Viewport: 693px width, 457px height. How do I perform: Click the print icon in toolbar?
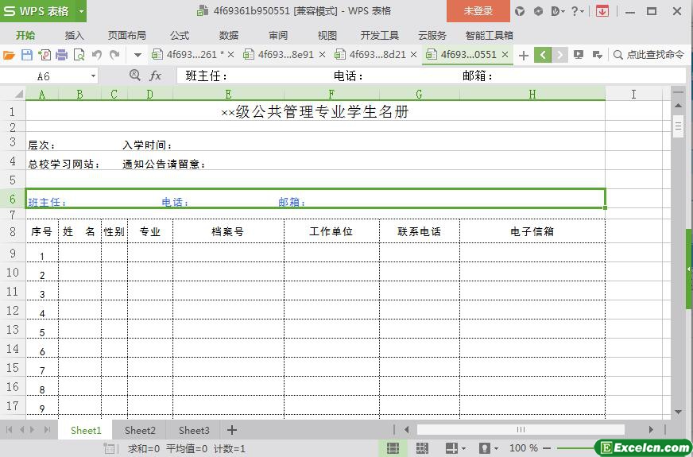[x=61, y=55]
